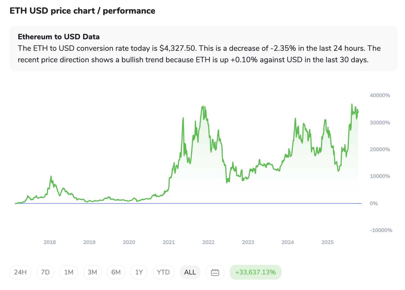Click the +33,637.13% performance badge
Image resolution: width=405 pixels, height=290 pixels.
(256, 272)
